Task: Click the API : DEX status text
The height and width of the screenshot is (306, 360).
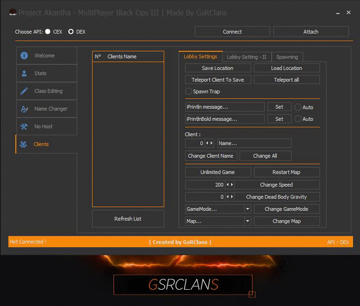Action: coord(338,242)
